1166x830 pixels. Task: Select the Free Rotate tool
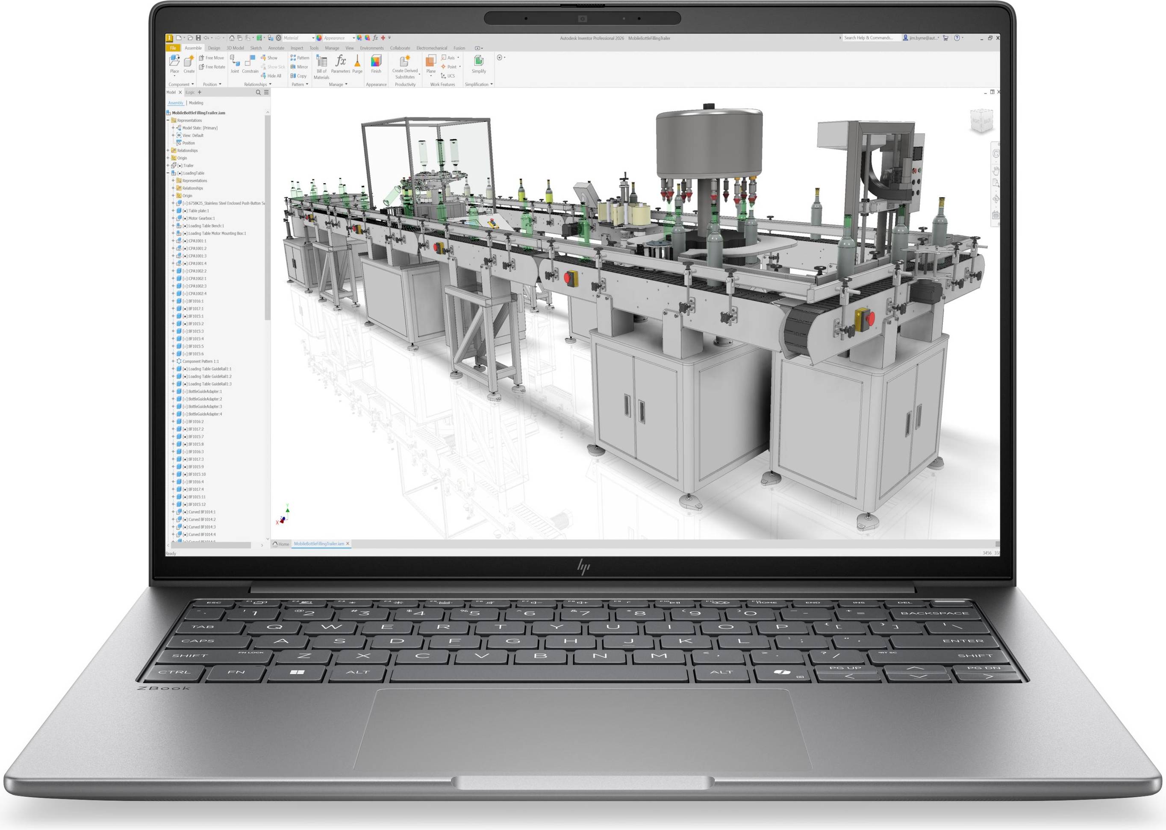212,67
